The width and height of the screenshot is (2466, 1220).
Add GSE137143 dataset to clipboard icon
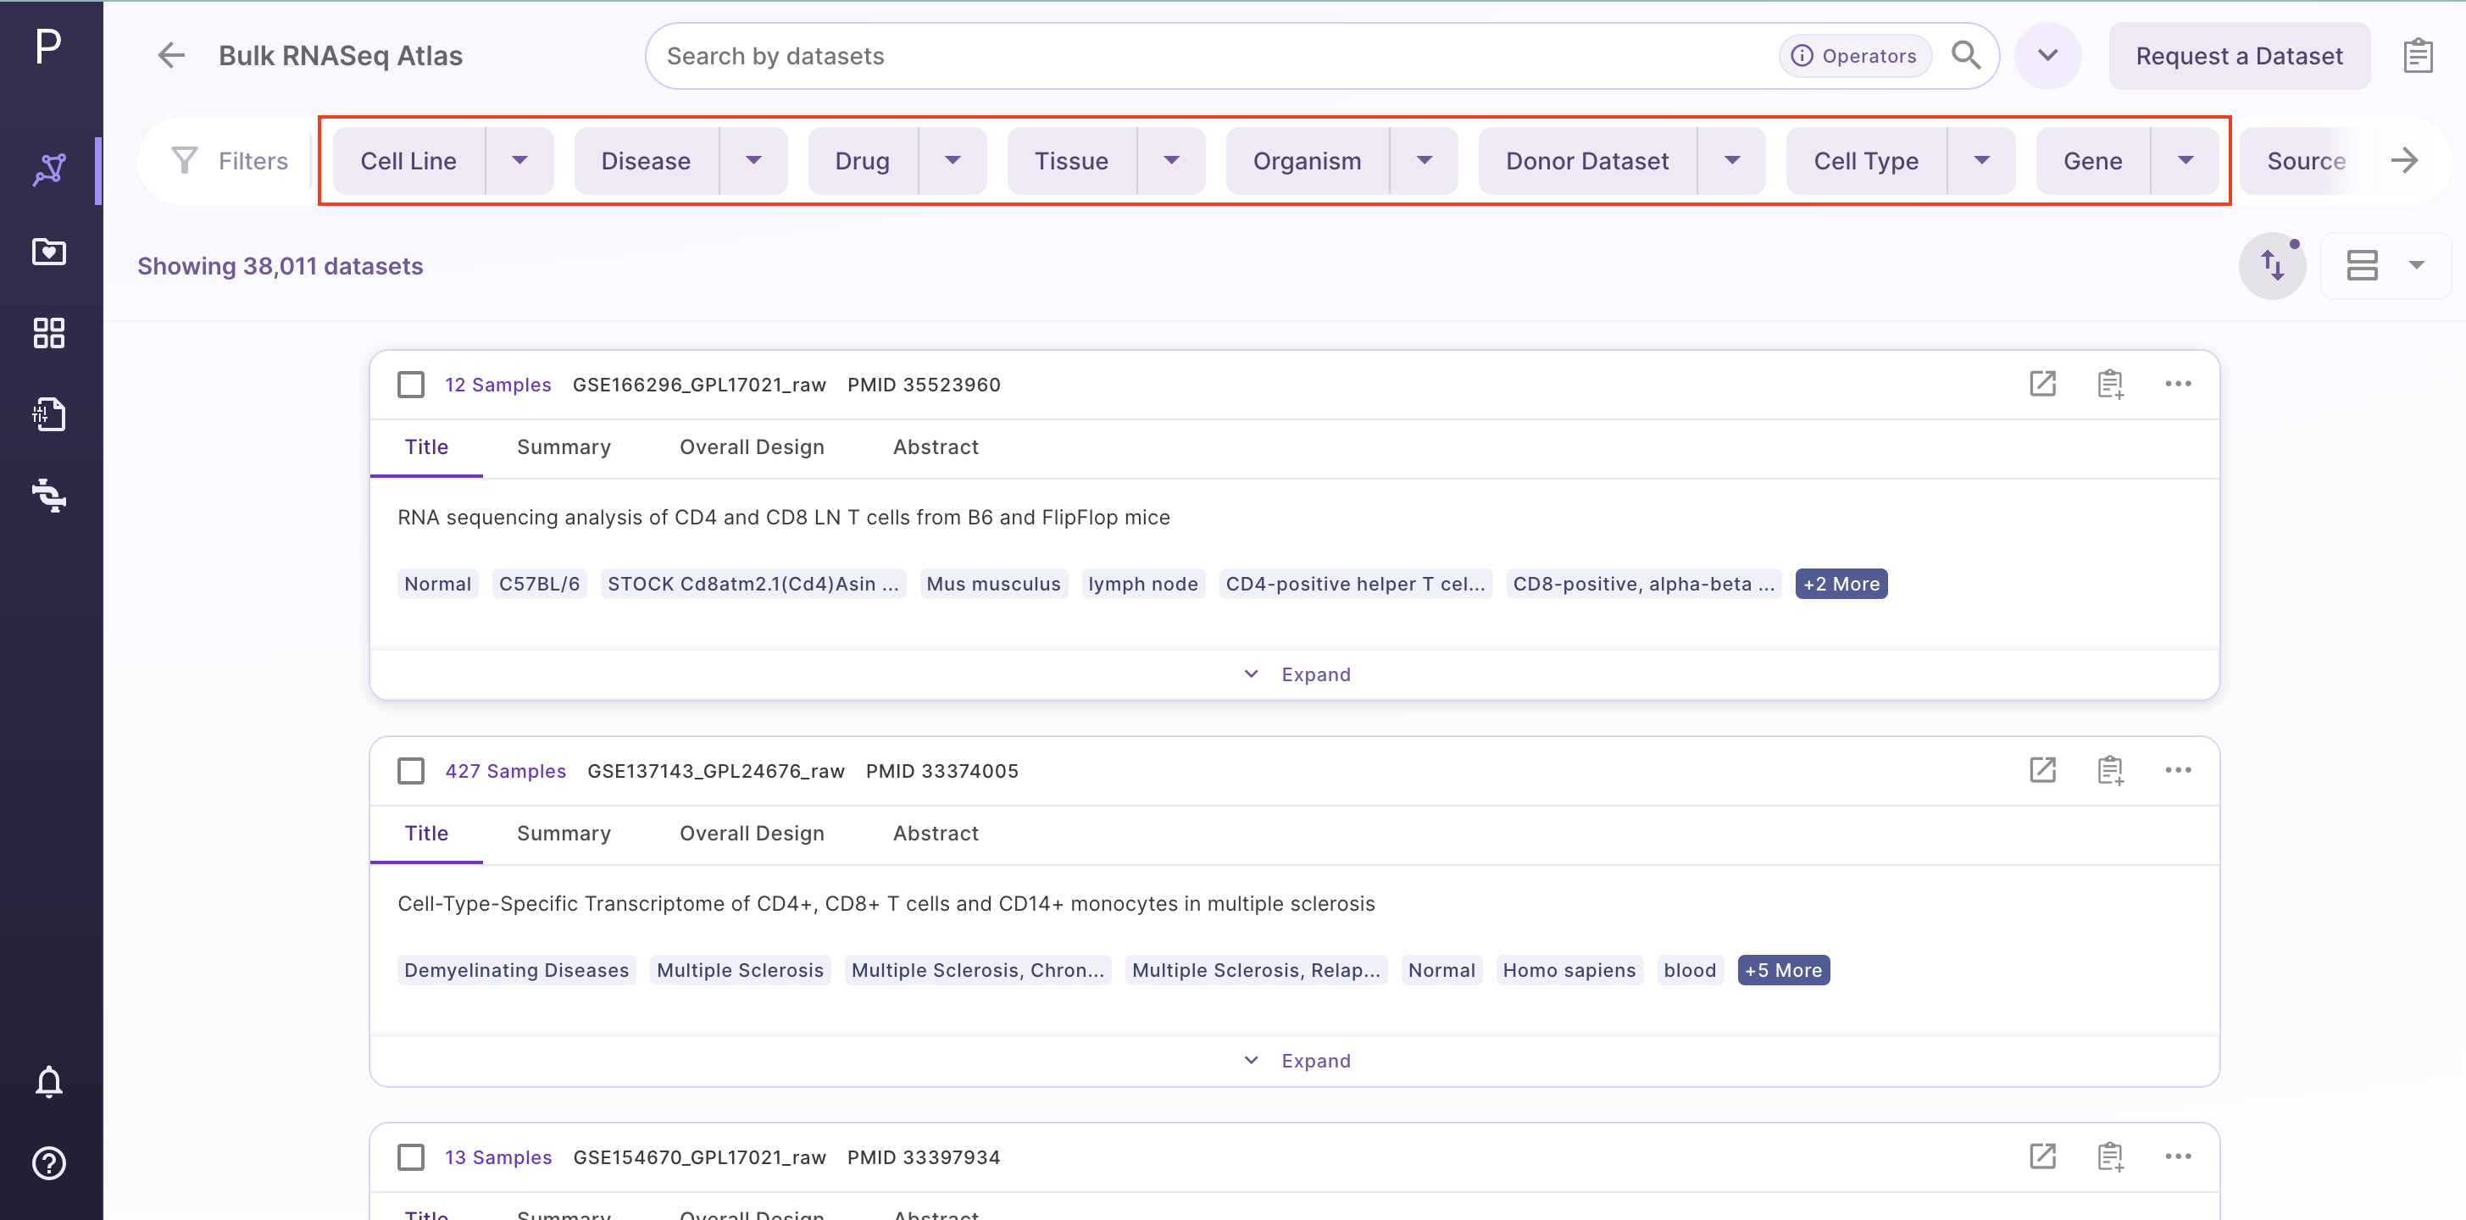(x=2111, y=770)
